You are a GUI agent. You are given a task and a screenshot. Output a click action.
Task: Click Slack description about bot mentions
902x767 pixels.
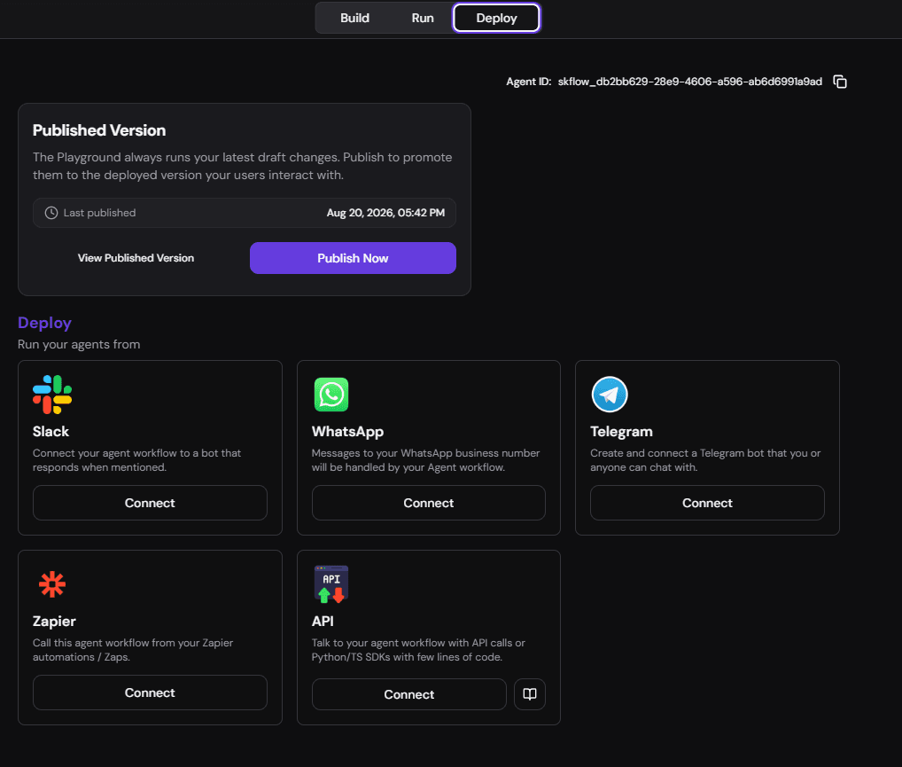point(137,460)
